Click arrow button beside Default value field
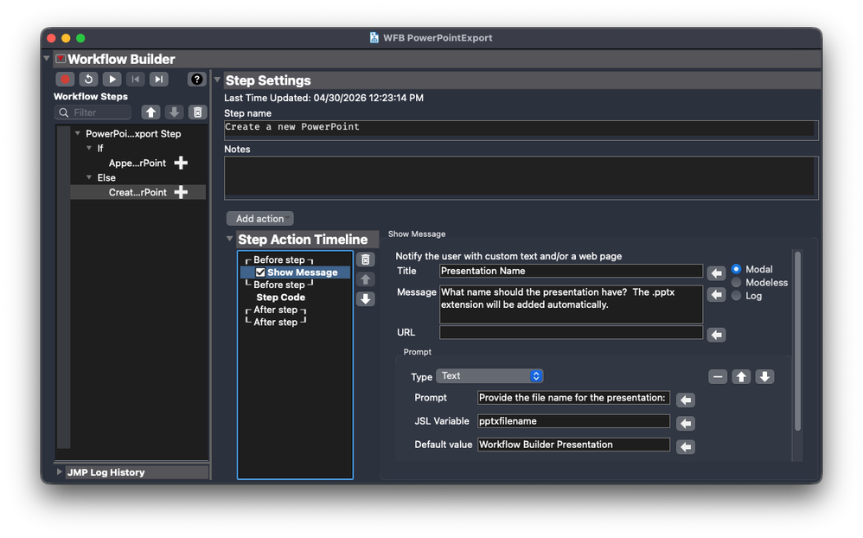The width and height of the screenshot is (863, 538). [x=686, y=446]
